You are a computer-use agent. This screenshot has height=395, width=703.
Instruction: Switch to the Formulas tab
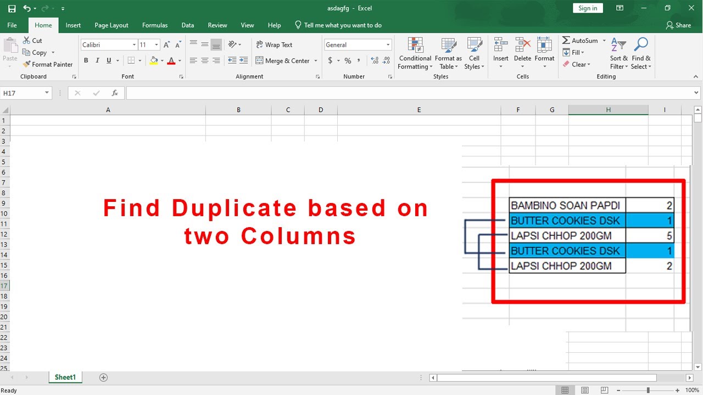155,25
